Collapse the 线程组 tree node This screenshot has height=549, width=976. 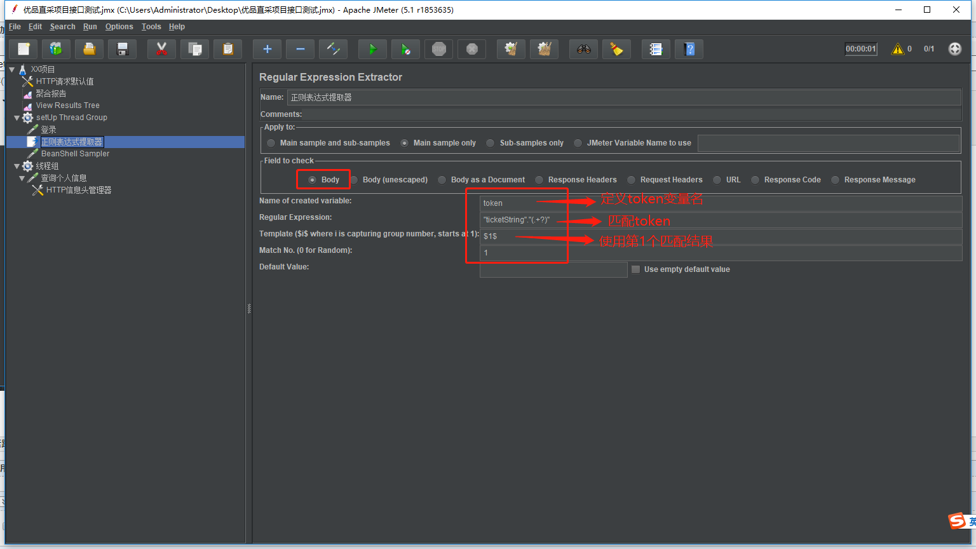pyautogui.click(x=17, y=166)
